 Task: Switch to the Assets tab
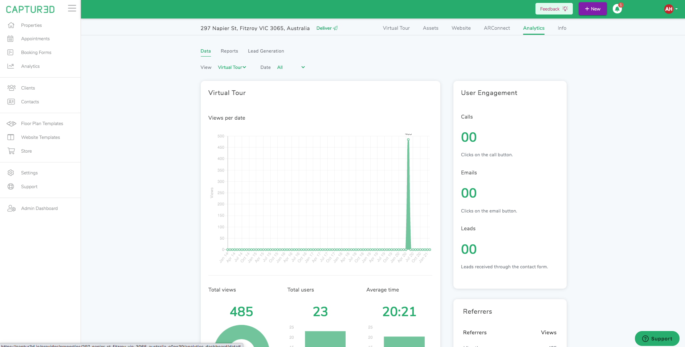[431, 28]
